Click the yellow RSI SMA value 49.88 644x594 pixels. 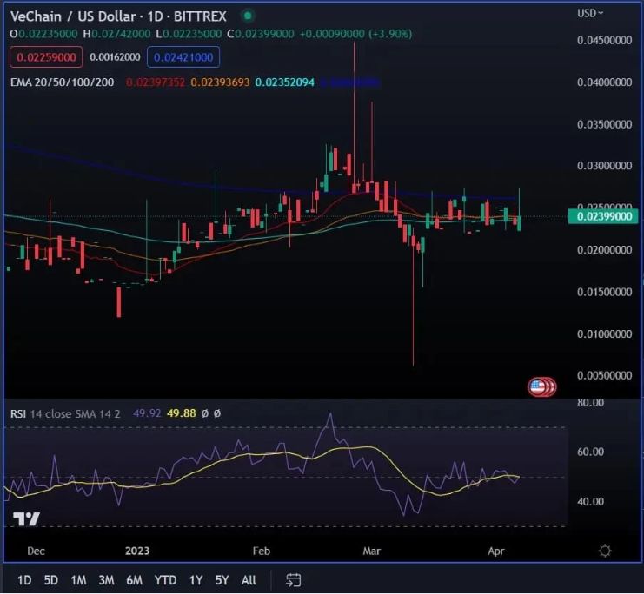[x=181, y=413]
